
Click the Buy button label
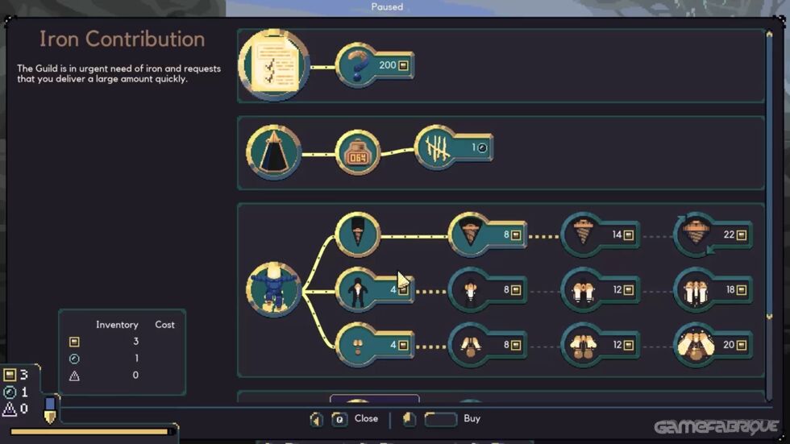pyautogui.click(x=472, y=418)
